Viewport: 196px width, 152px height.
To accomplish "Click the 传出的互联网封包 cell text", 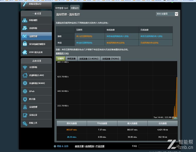I will point(84,43).
